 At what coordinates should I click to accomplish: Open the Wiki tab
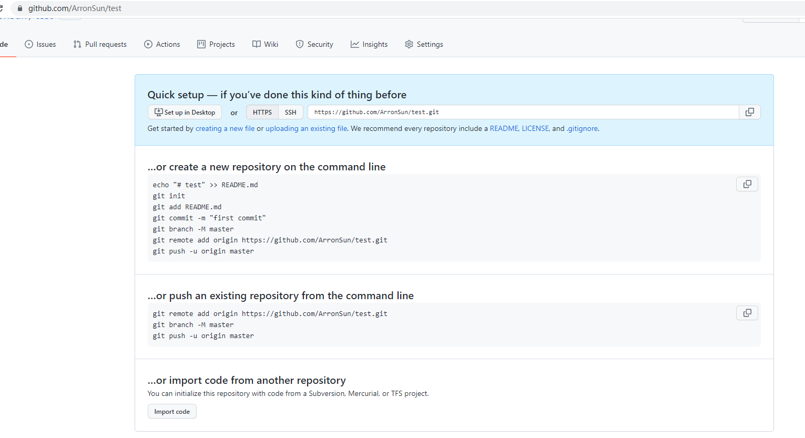click(x=266, y=44)
